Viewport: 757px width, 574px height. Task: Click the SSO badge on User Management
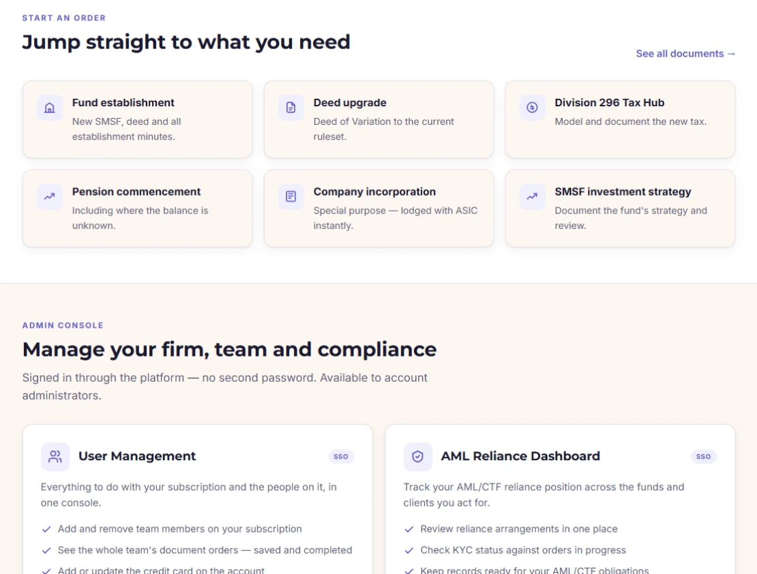click(x=341, y=457)
